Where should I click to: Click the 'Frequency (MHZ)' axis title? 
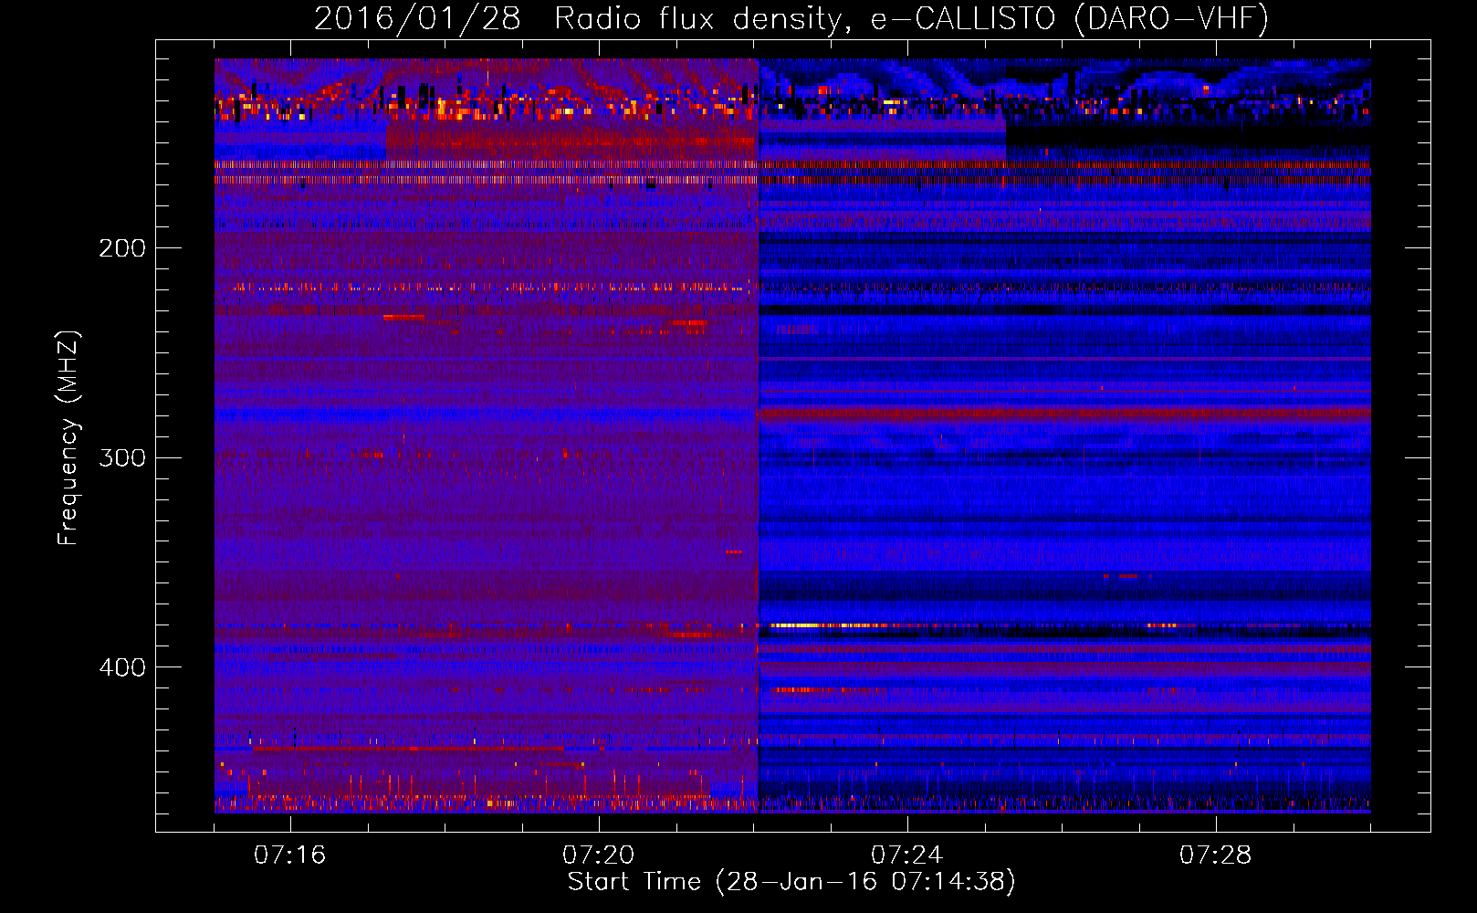(x=68, y=438)
